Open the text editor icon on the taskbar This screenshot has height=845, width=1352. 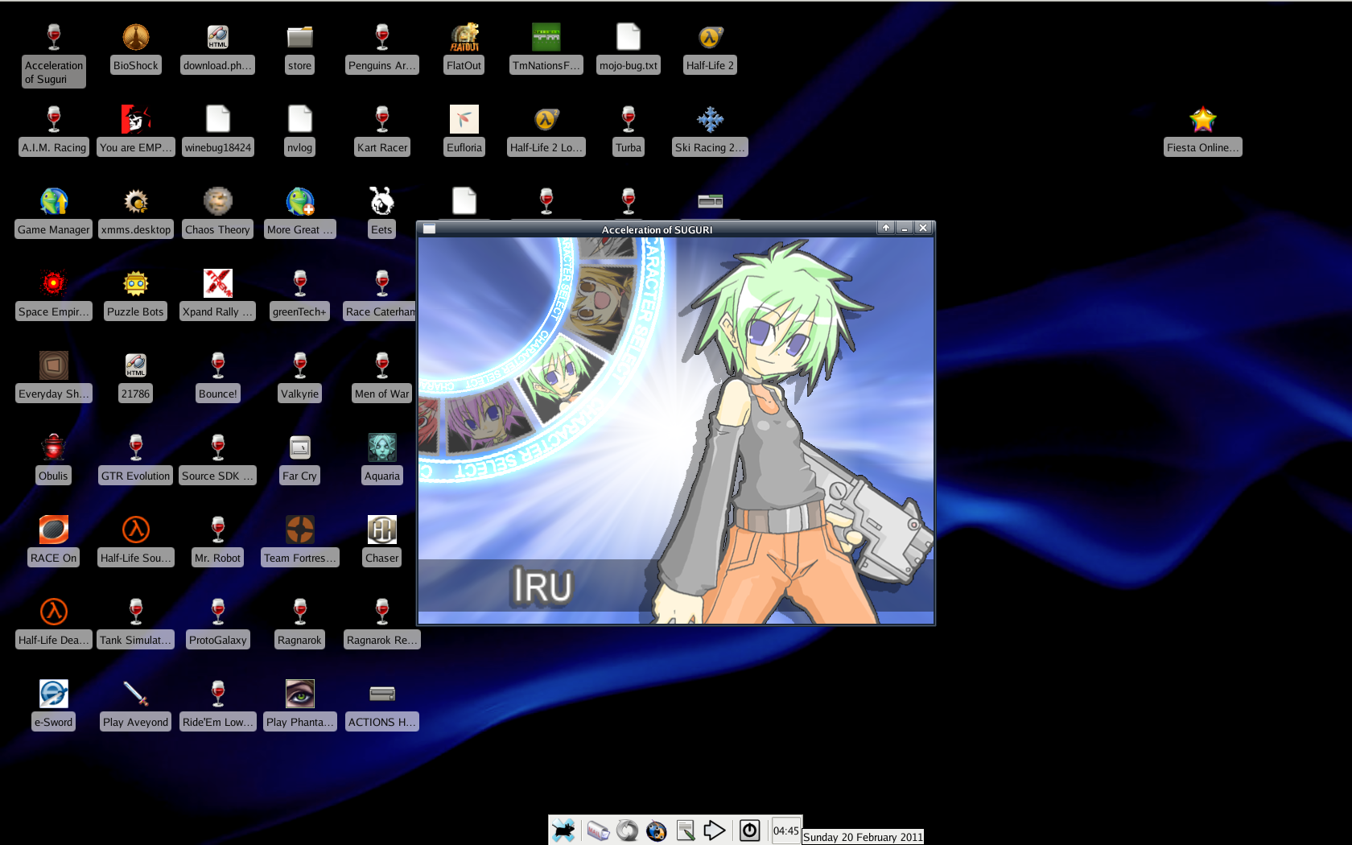(685, 830)
